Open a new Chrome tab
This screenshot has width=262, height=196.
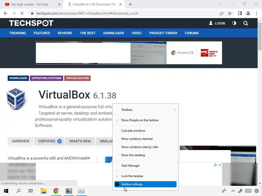pyautogui.click(x=130, y=4)
